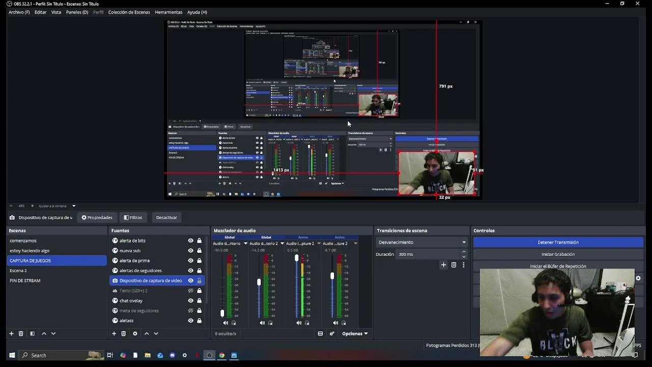
Task: Move selected source down in Fuentes
Action: (156, 333)
